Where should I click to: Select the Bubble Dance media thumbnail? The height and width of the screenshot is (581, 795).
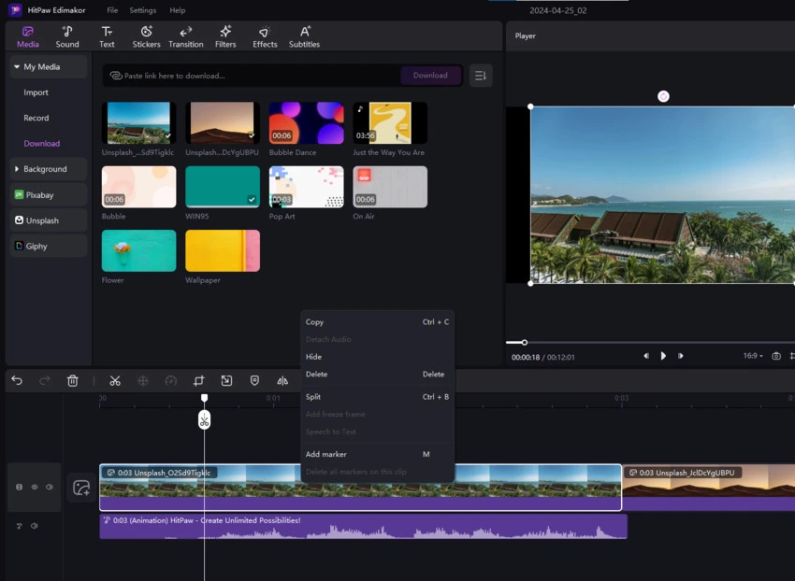click(x=306, y=123)
